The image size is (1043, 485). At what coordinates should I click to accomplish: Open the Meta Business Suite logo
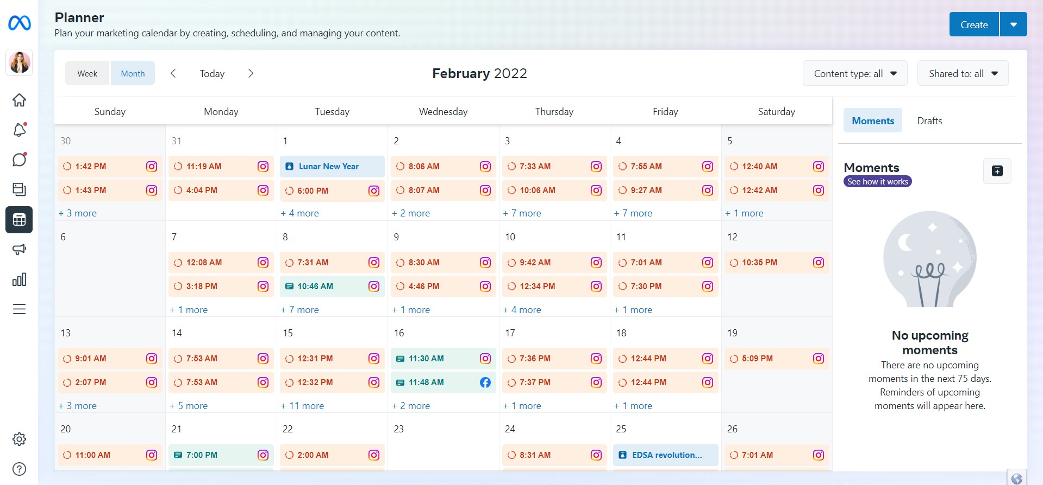19,23
